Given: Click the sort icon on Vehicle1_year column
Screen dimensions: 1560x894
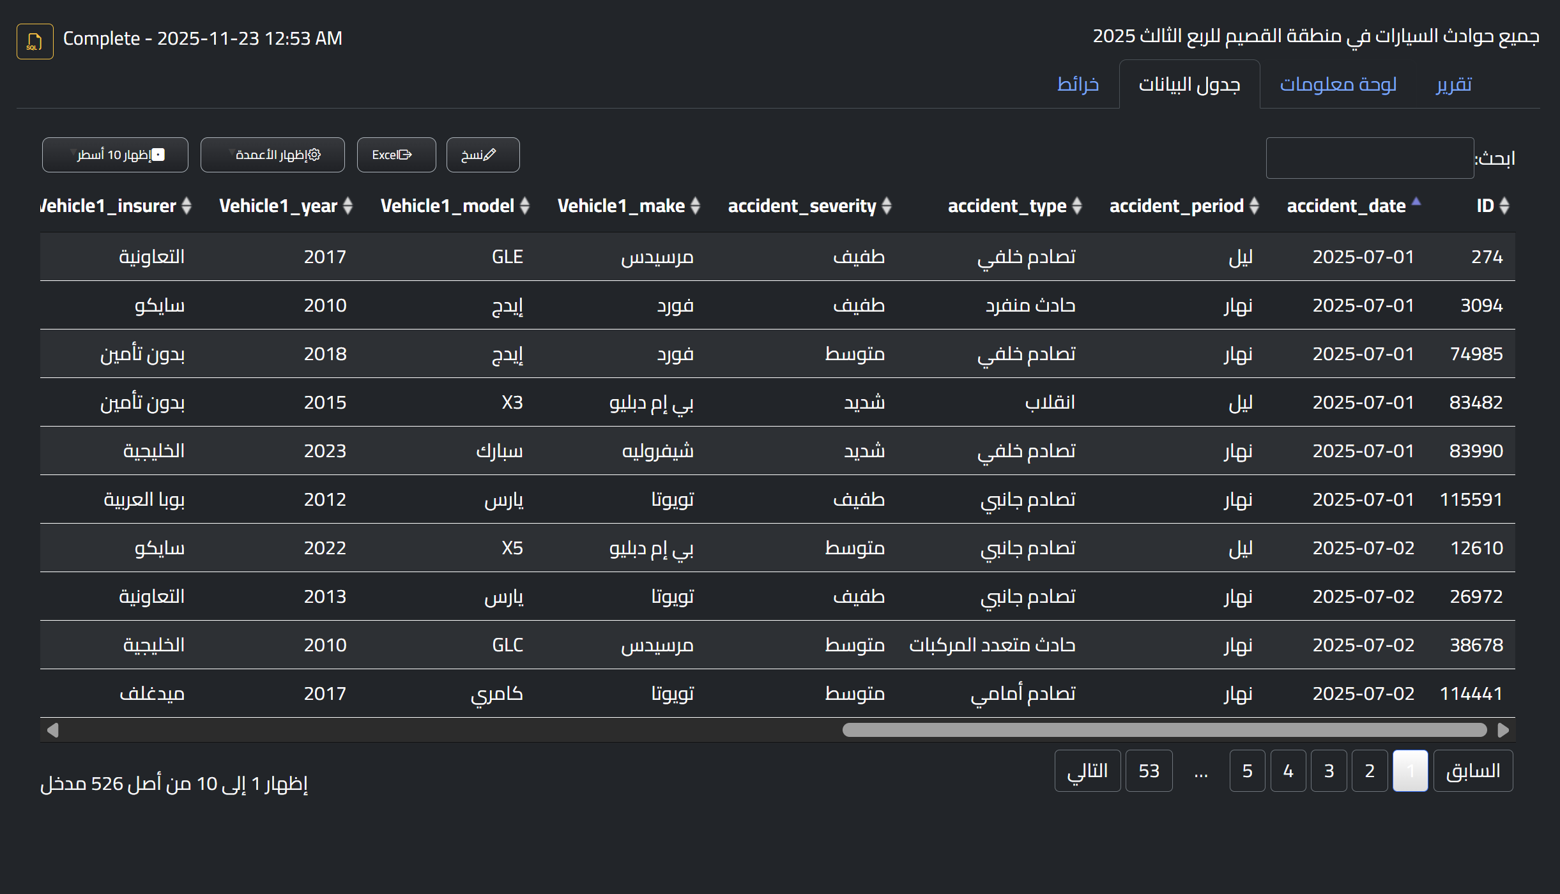Looking at the screenshot, I should (x=346, y=206).
